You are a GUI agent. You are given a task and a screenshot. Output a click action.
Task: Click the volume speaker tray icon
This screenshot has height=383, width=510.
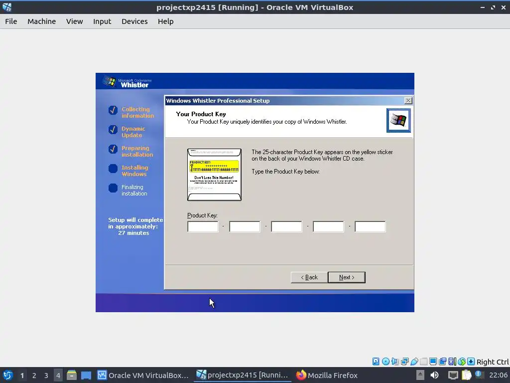[x=434, y=375]
